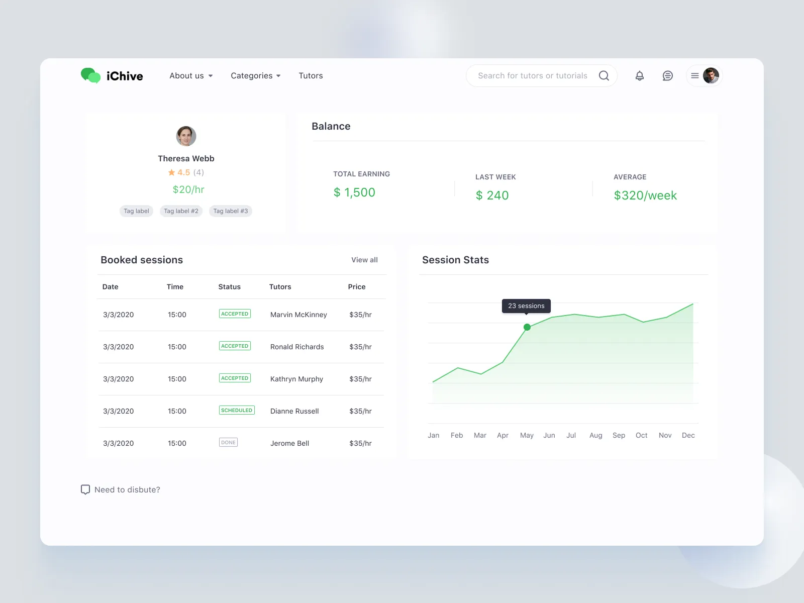This screenshot has width=804, height=603.
Task: Click the Need to disbute? link
Action: tap(127, 490)
